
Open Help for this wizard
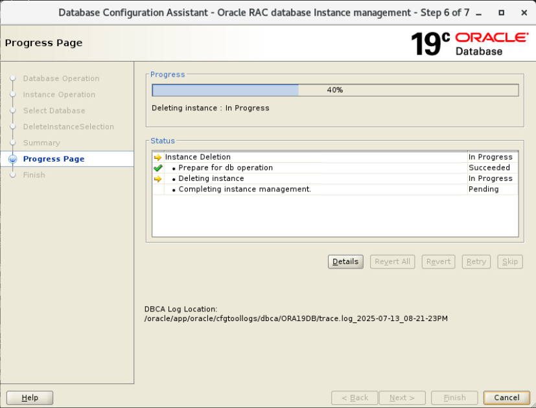[x=30, y=398]
